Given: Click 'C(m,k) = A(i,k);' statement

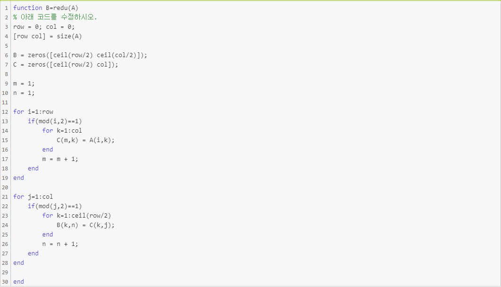Looking at the screenshot, I should pos(86,140).
